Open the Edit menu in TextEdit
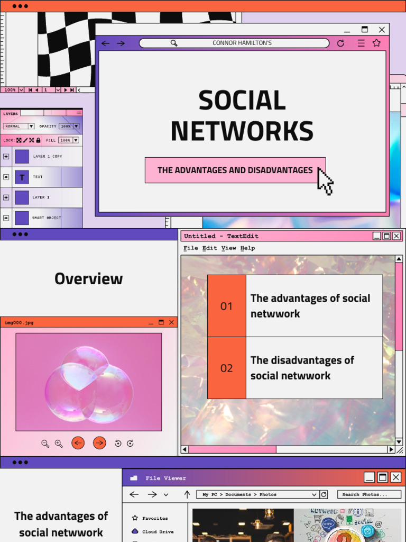 click(x=209, y=248)
